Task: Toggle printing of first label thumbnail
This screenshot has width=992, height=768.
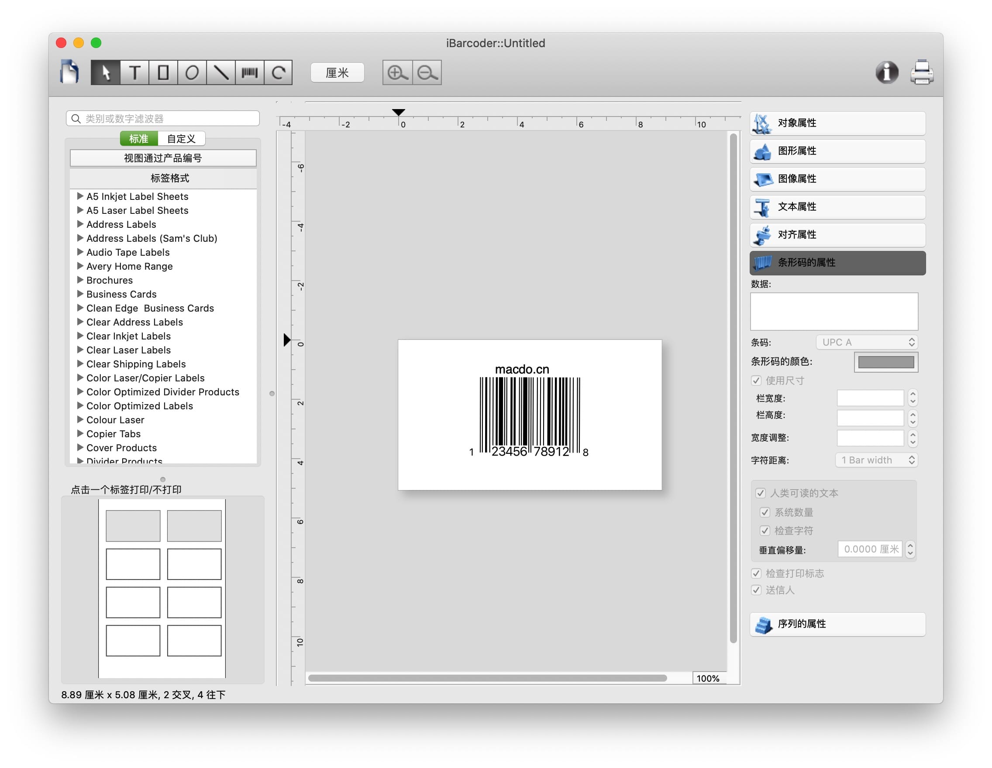Action: coord(133,526)
